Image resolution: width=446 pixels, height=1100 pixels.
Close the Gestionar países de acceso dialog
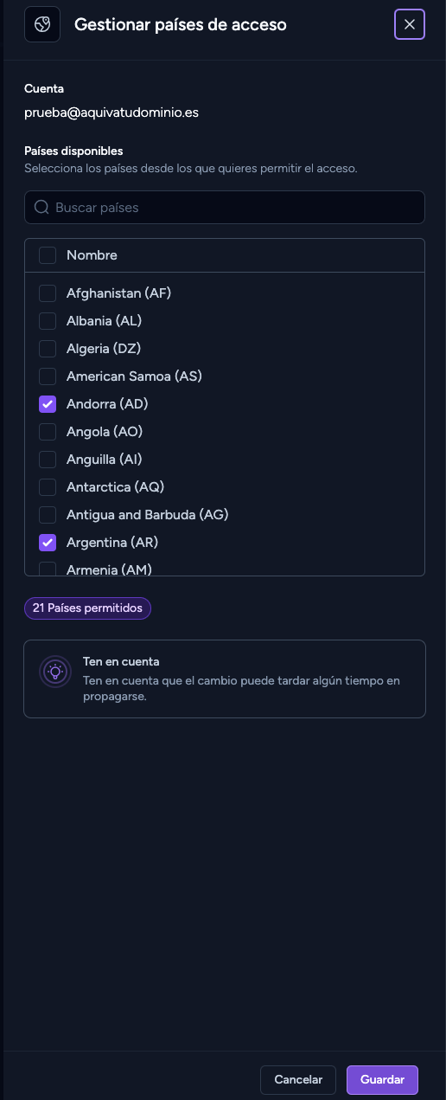tap(410, 24)
